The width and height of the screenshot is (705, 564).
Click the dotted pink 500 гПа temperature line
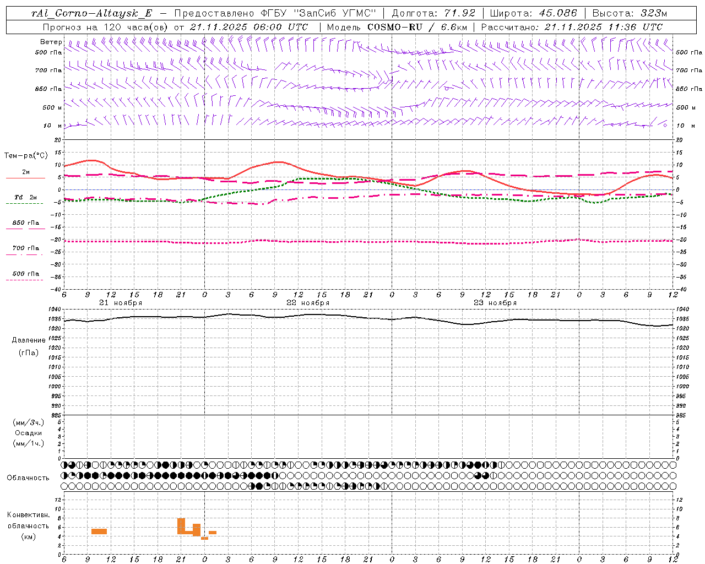[368, 242]
